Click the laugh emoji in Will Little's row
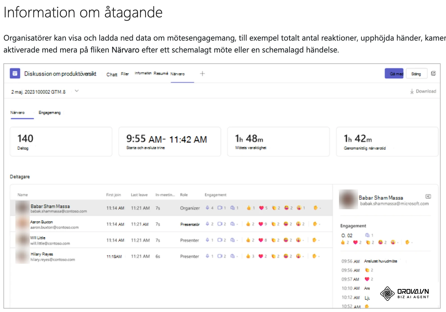This screenshot has width=446, height=312. pyautogui.click(x=286, y=240)
